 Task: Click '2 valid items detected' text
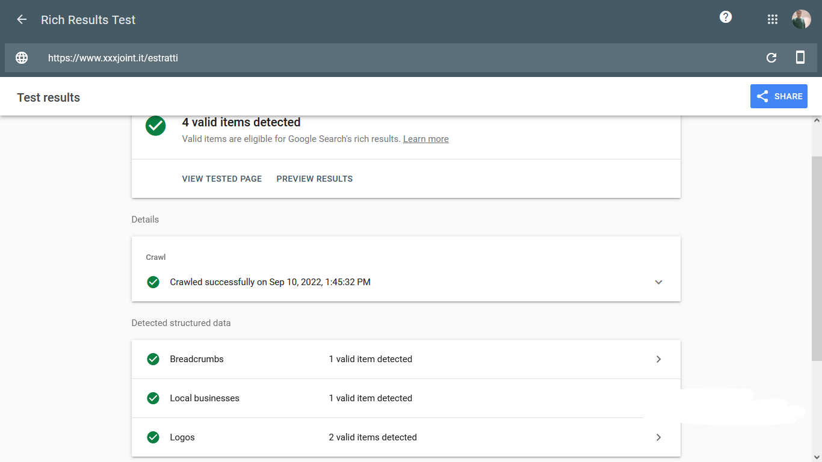(x=372, y=437)
